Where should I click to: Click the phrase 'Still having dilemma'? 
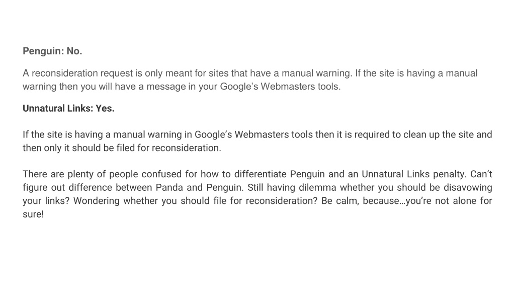(x=292, y=187)
